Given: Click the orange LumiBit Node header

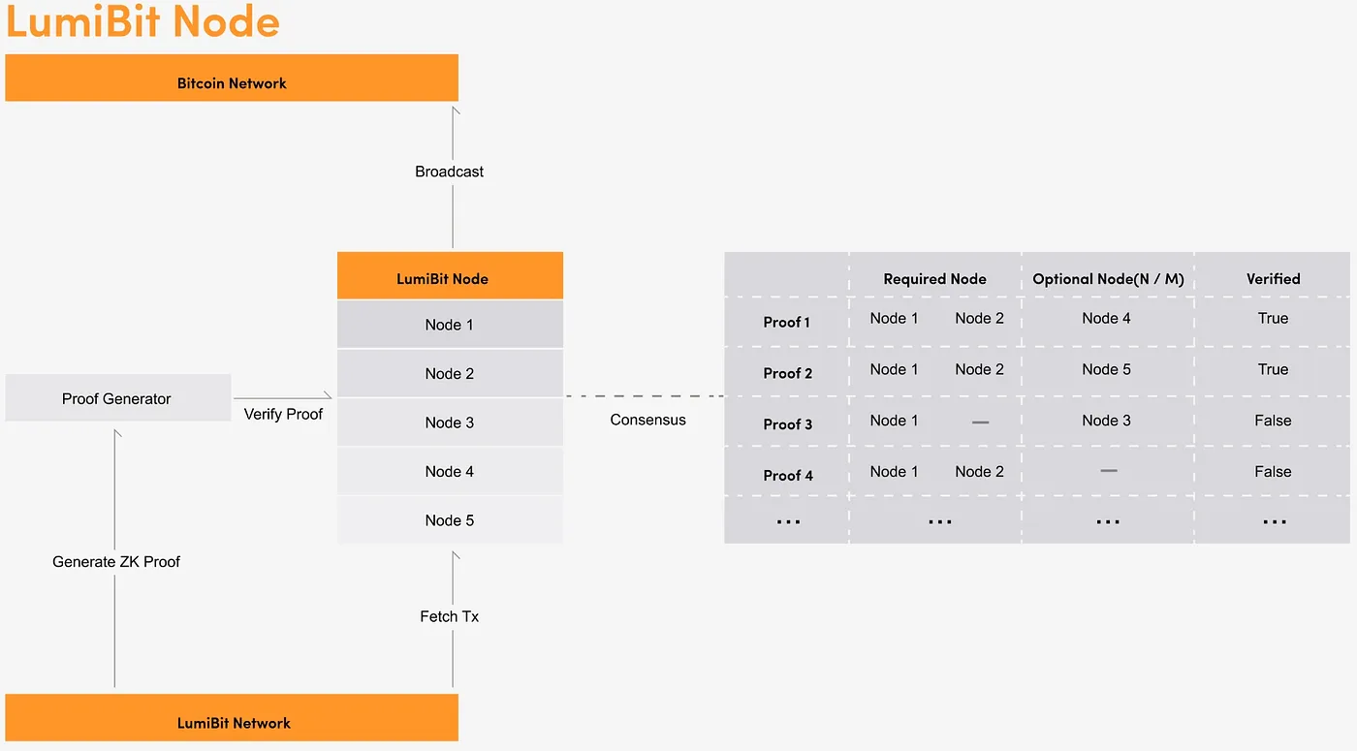Looking at the screenshot, I should click(x=450, y=277).
